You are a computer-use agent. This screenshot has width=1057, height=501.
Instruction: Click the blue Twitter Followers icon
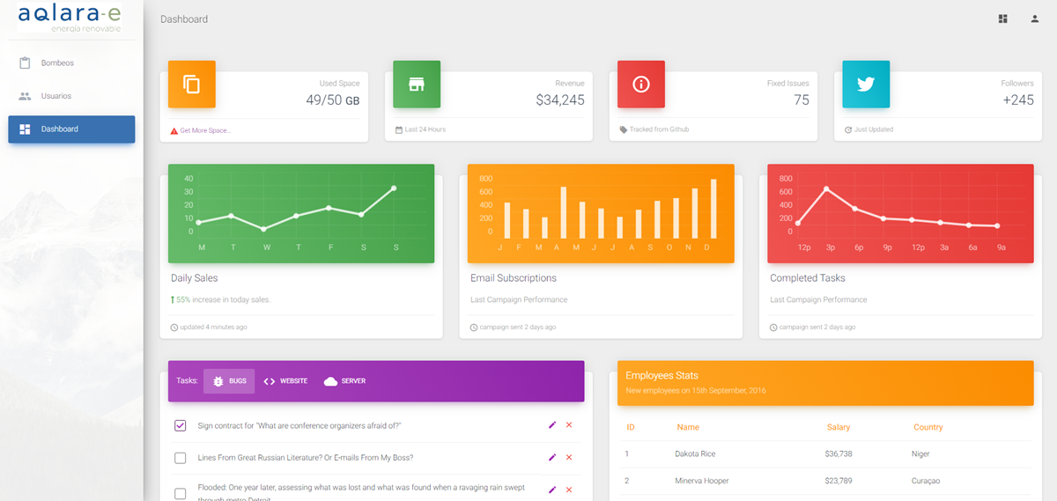866,85
